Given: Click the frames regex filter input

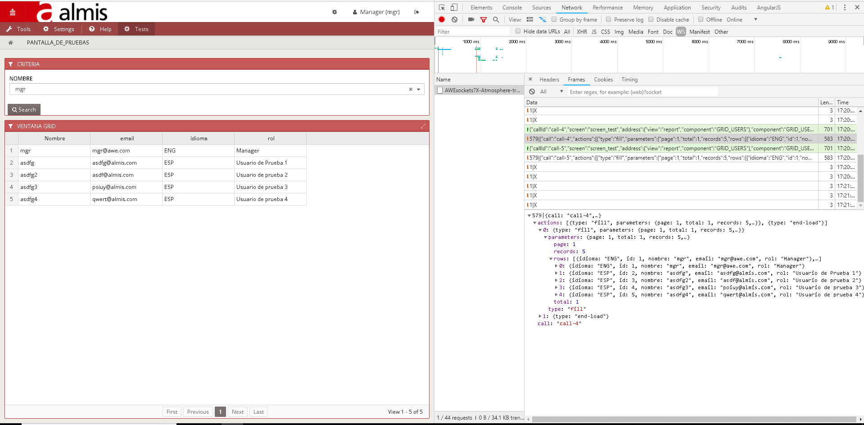Looking at the screenshot, I should (642, 92).
